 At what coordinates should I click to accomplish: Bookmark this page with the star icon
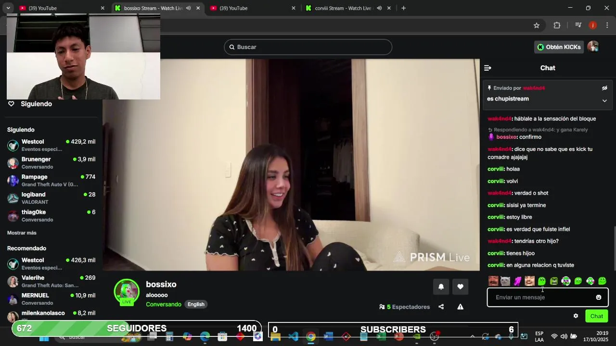click(x=537, y=25)
